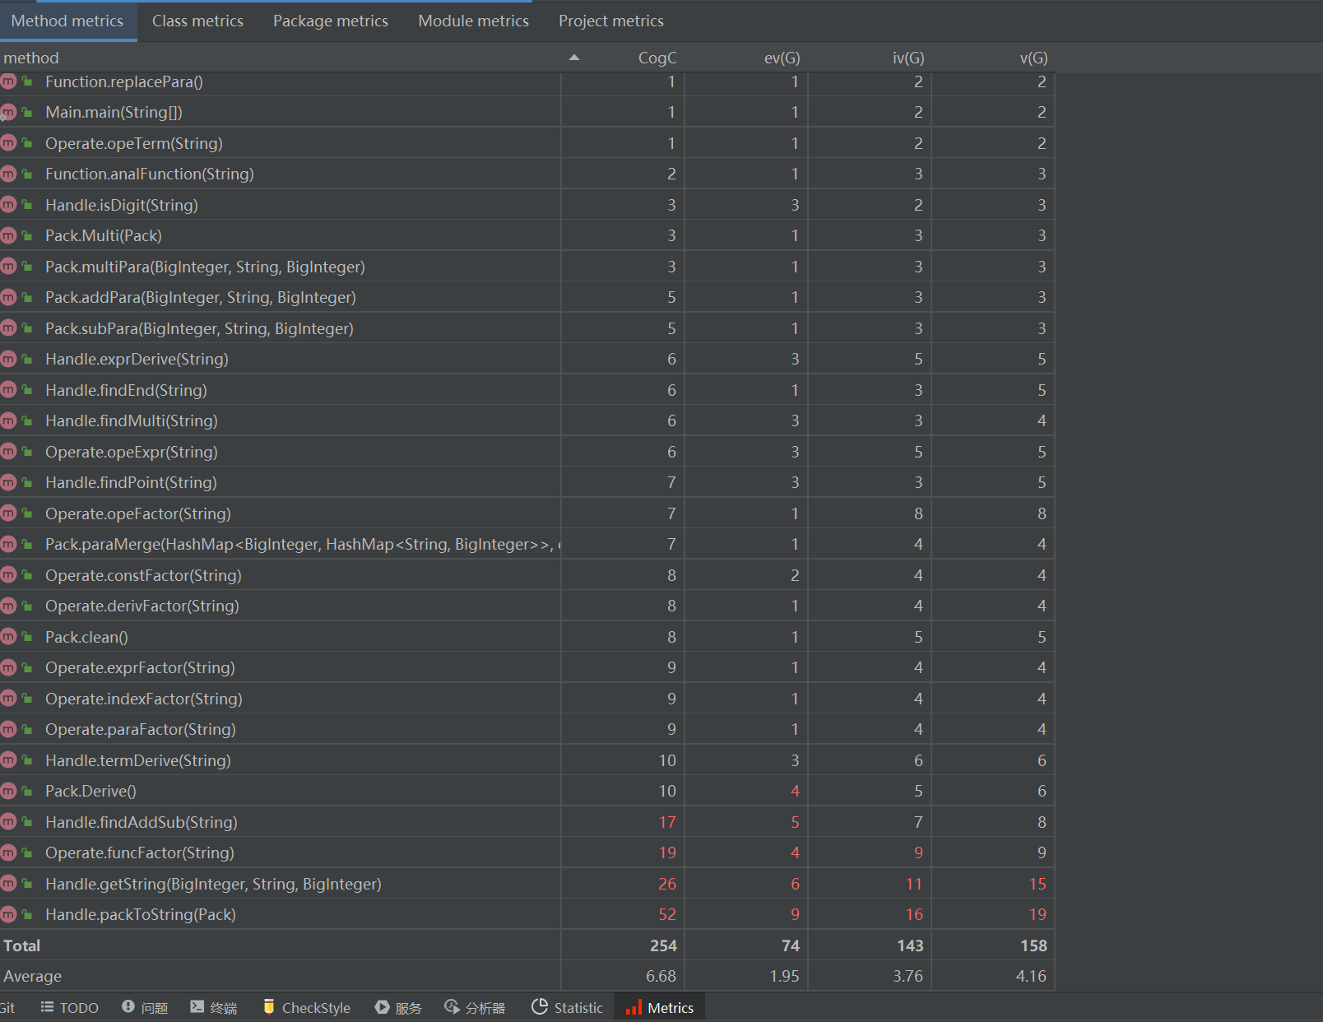1323x1022 pixels.
Task: Open the 服务 services tool window
Action: [x=399, y=1007]
